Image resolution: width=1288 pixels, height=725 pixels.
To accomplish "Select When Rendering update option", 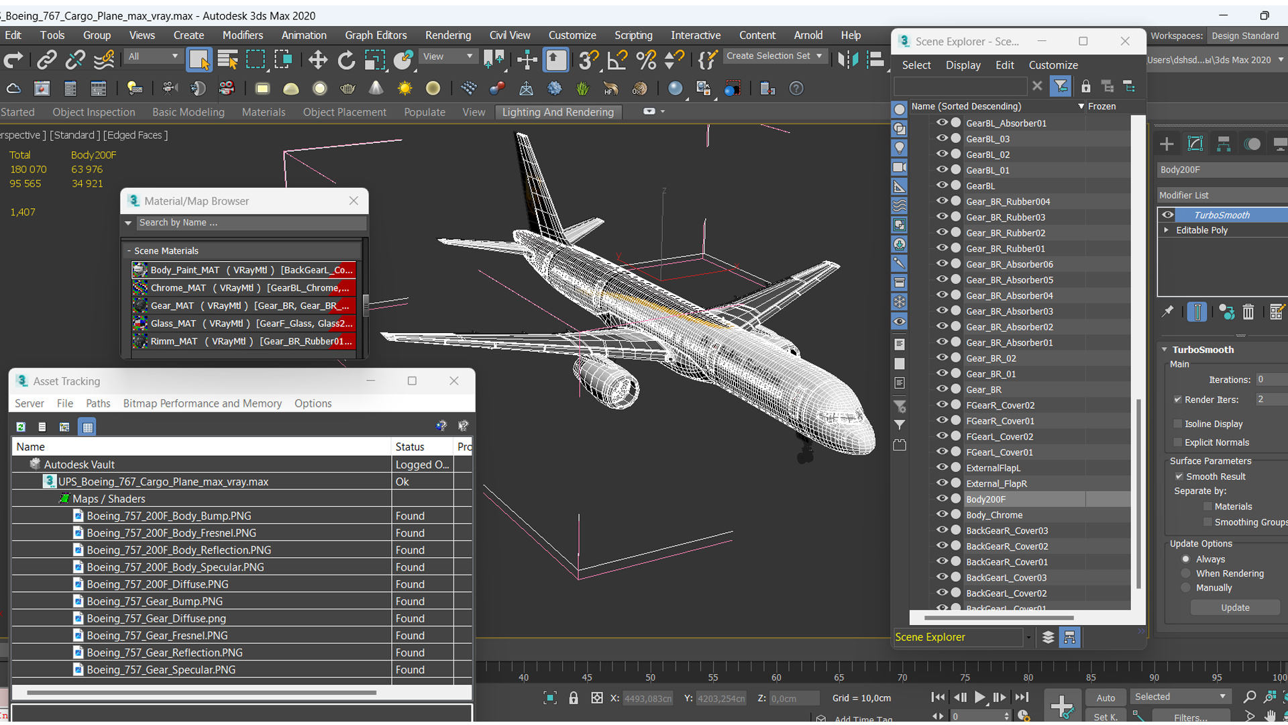I will click(x=1185, y=573).
